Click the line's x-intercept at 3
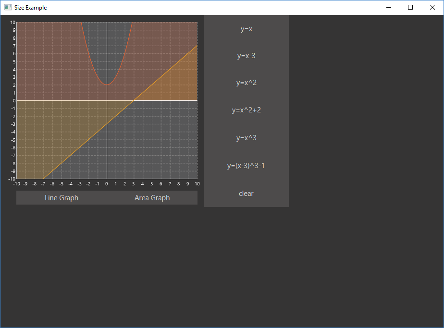Viewport: 444px width, 328px height. tap(134, 100)
